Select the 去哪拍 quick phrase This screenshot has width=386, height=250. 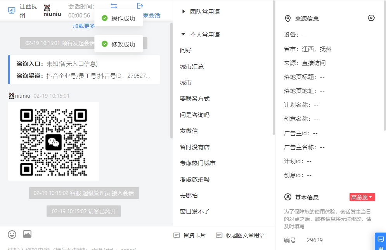[189, 196]
